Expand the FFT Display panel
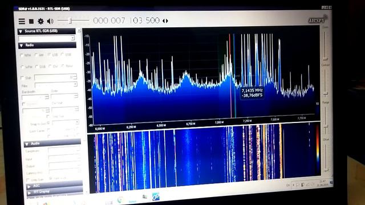This screenshot has height=205, width=365. [55, 192]
